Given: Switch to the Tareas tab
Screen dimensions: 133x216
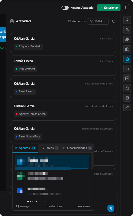Looking at the screenshot, I should tap(50, 148).
